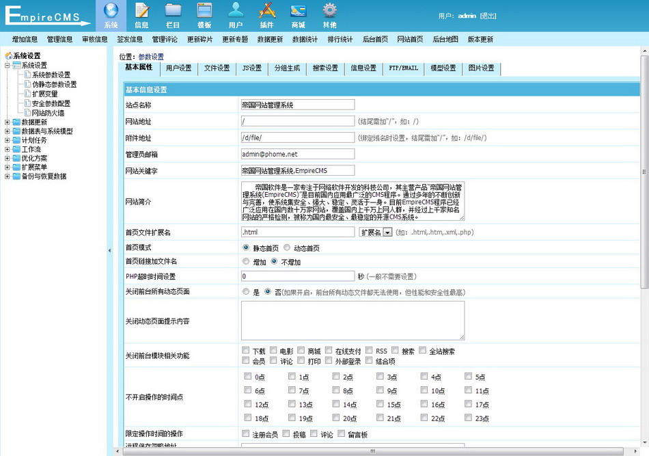Image resolution: width=649 pixels, height=456 pixels.
Task: Click the page icon beside 伪静态参数设置
Action: pos(27,84)
